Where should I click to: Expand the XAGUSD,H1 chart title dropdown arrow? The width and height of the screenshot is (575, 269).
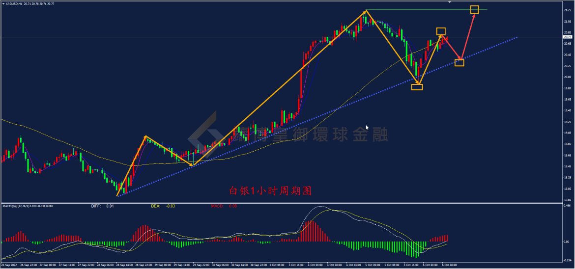pos(3,3)
